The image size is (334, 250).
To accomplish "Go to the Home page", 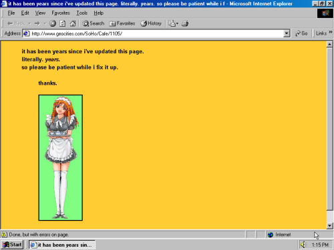I will [x=73, y=23].
